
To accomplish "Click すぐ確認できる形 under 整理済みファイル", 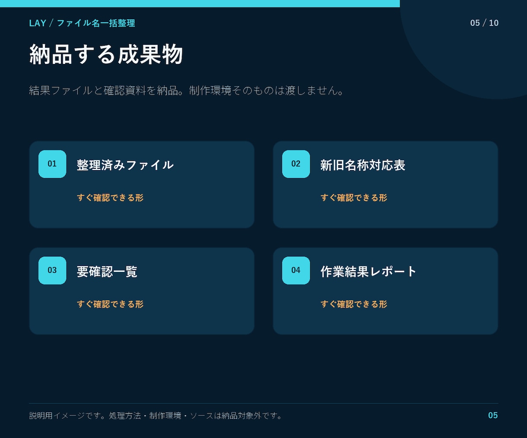I will [110, 198].
